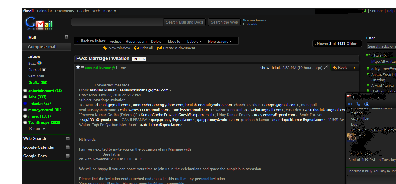Click the Gmail logo
The height and width of the screenshot is (184, 396).
click(x=39, y=23)
